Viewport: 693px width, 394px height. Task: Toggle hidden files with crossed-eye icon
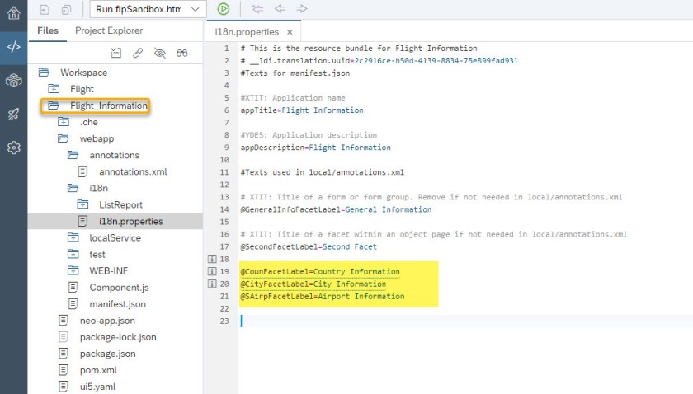coord(160,54)
